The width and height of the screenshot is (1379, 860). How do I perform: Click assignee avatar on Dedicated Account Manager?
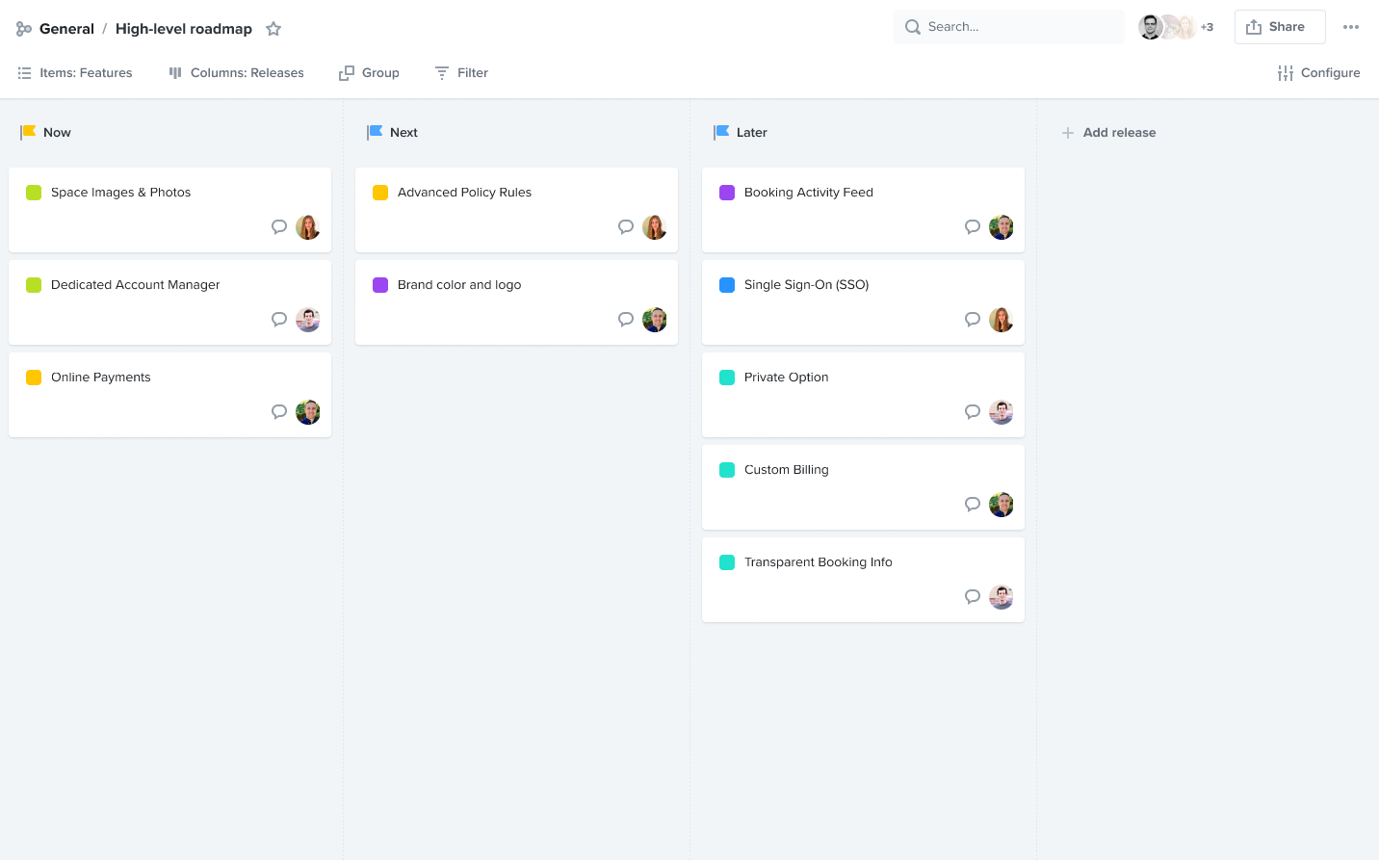tap(308, 320)
